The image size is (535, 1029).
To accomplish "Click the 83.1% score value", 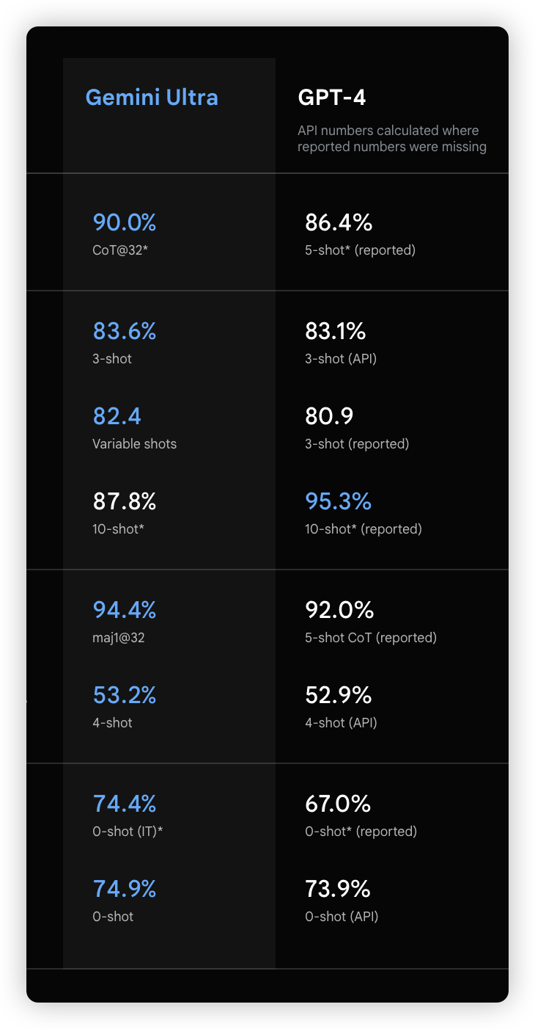I will tap(335, 331).
